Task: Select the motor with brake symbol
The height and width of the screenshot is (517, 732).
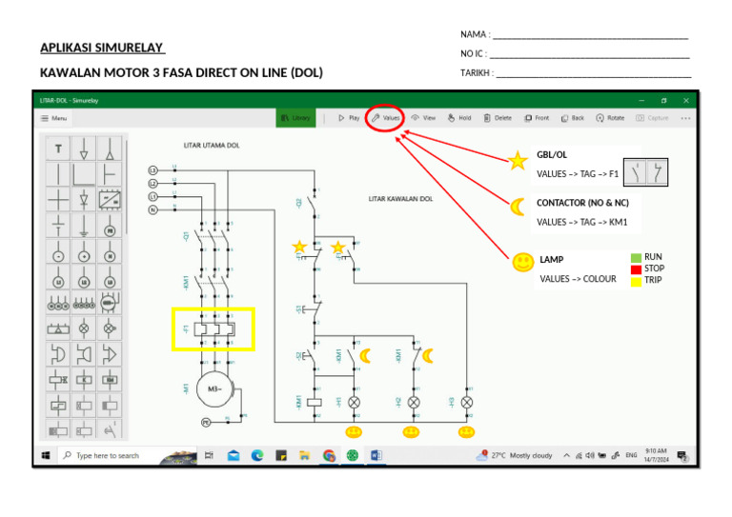Action: pyautogui.click(x=110, y=304)
